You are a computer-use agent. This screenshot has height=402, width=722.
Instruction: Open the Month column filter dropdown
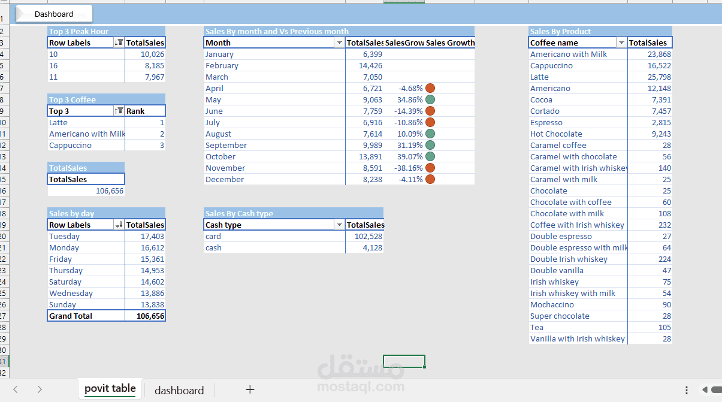coord(339,43)
